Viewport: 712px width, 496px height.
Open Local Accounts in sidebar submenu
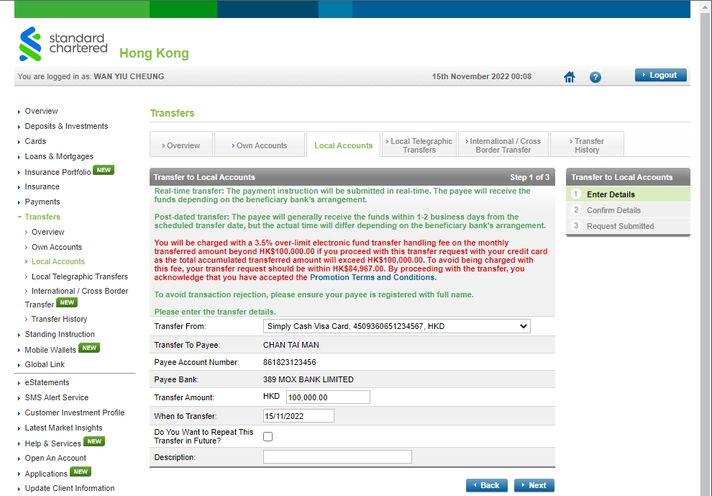coord(58,261)
